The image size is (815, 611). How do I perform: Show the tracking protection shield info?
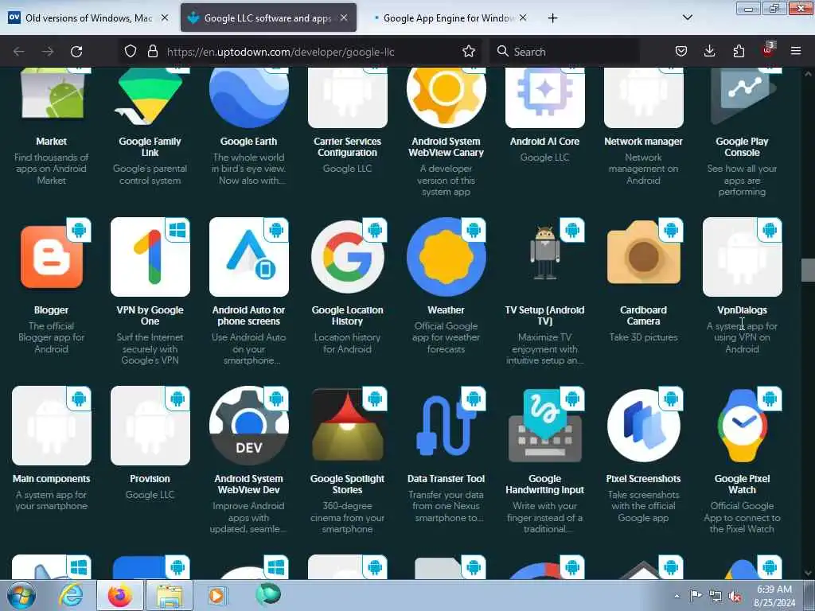131,52
